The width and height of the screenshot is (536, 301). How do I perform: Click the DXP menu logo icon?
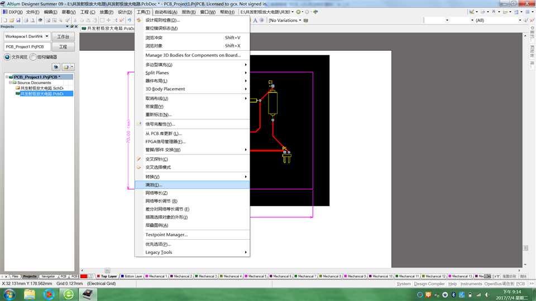(5, 12)
